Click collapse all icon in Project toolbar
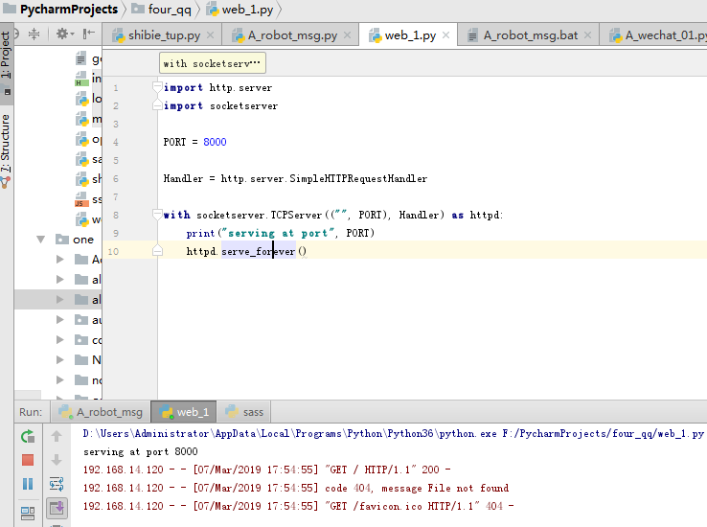This screenshot has height=527, width=707. 34,34
